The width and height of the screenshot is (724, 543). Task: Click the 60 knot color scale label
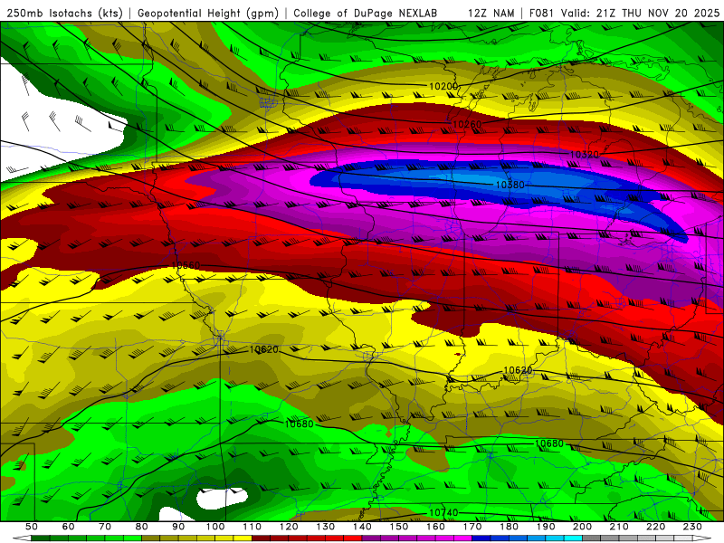pos(68,527)
